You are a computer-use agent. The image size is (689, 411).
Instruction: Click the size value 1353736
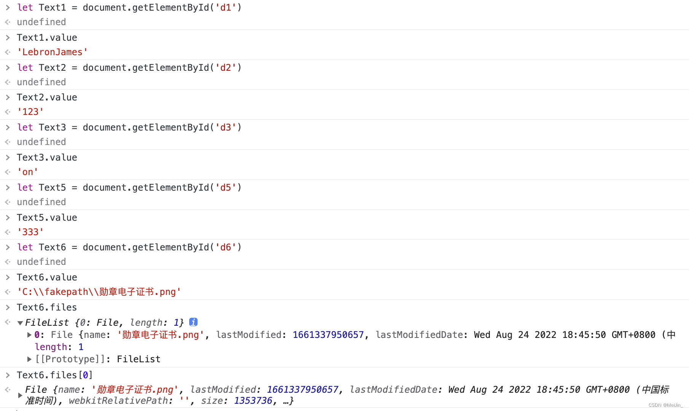click(253, 401)
